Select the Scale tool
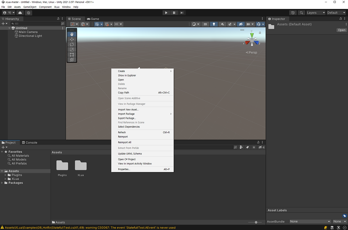The width and height of the screenshot is (348, 230). (72, 49)
